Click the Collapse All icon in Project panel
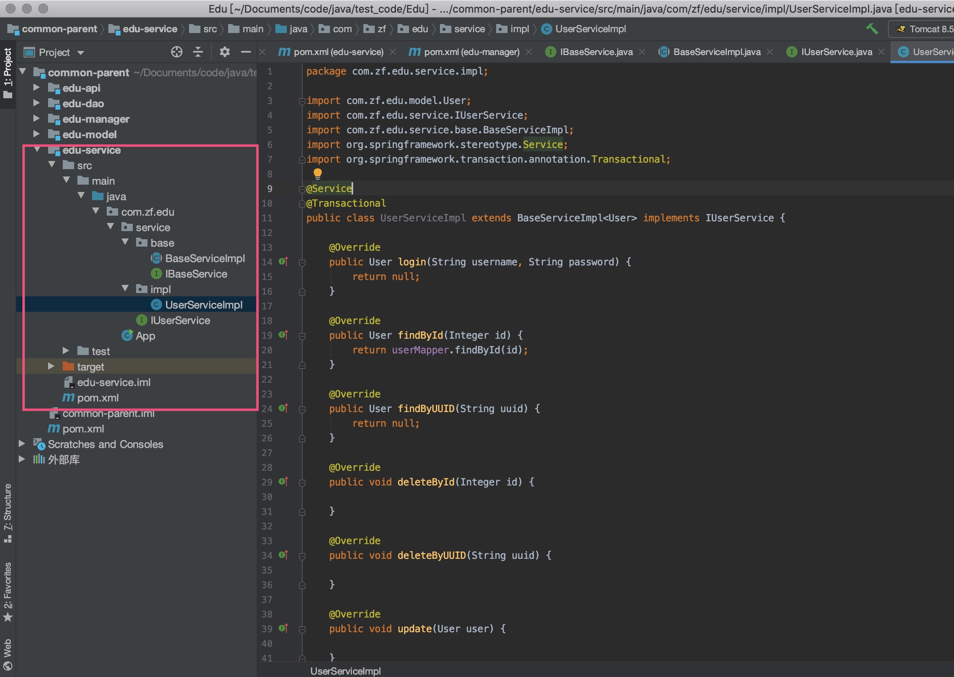 coord(198,52)
